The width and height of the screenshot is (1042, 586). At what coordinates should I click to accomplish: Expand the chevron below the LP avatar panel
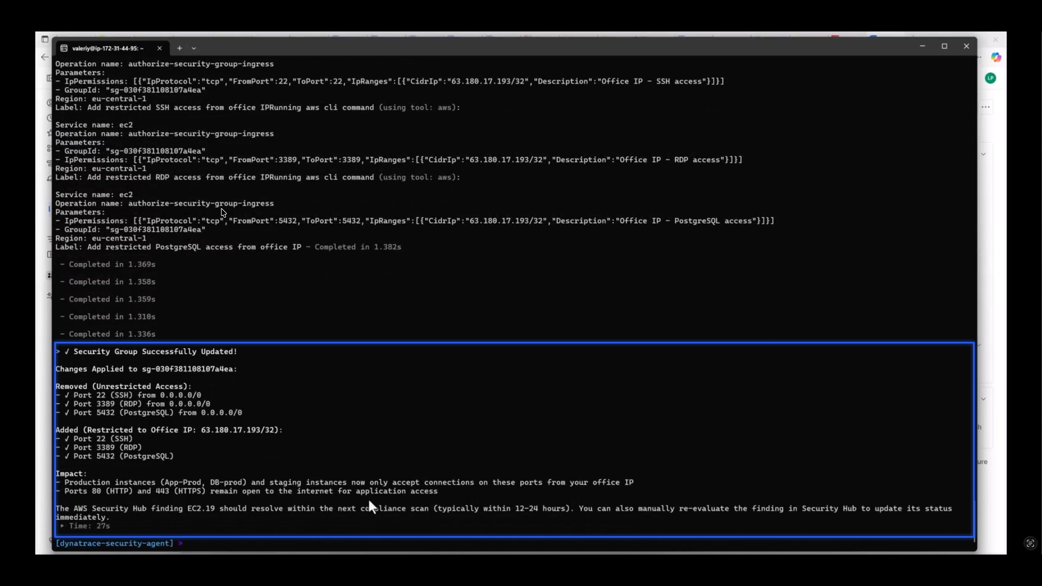coord(984,154)
